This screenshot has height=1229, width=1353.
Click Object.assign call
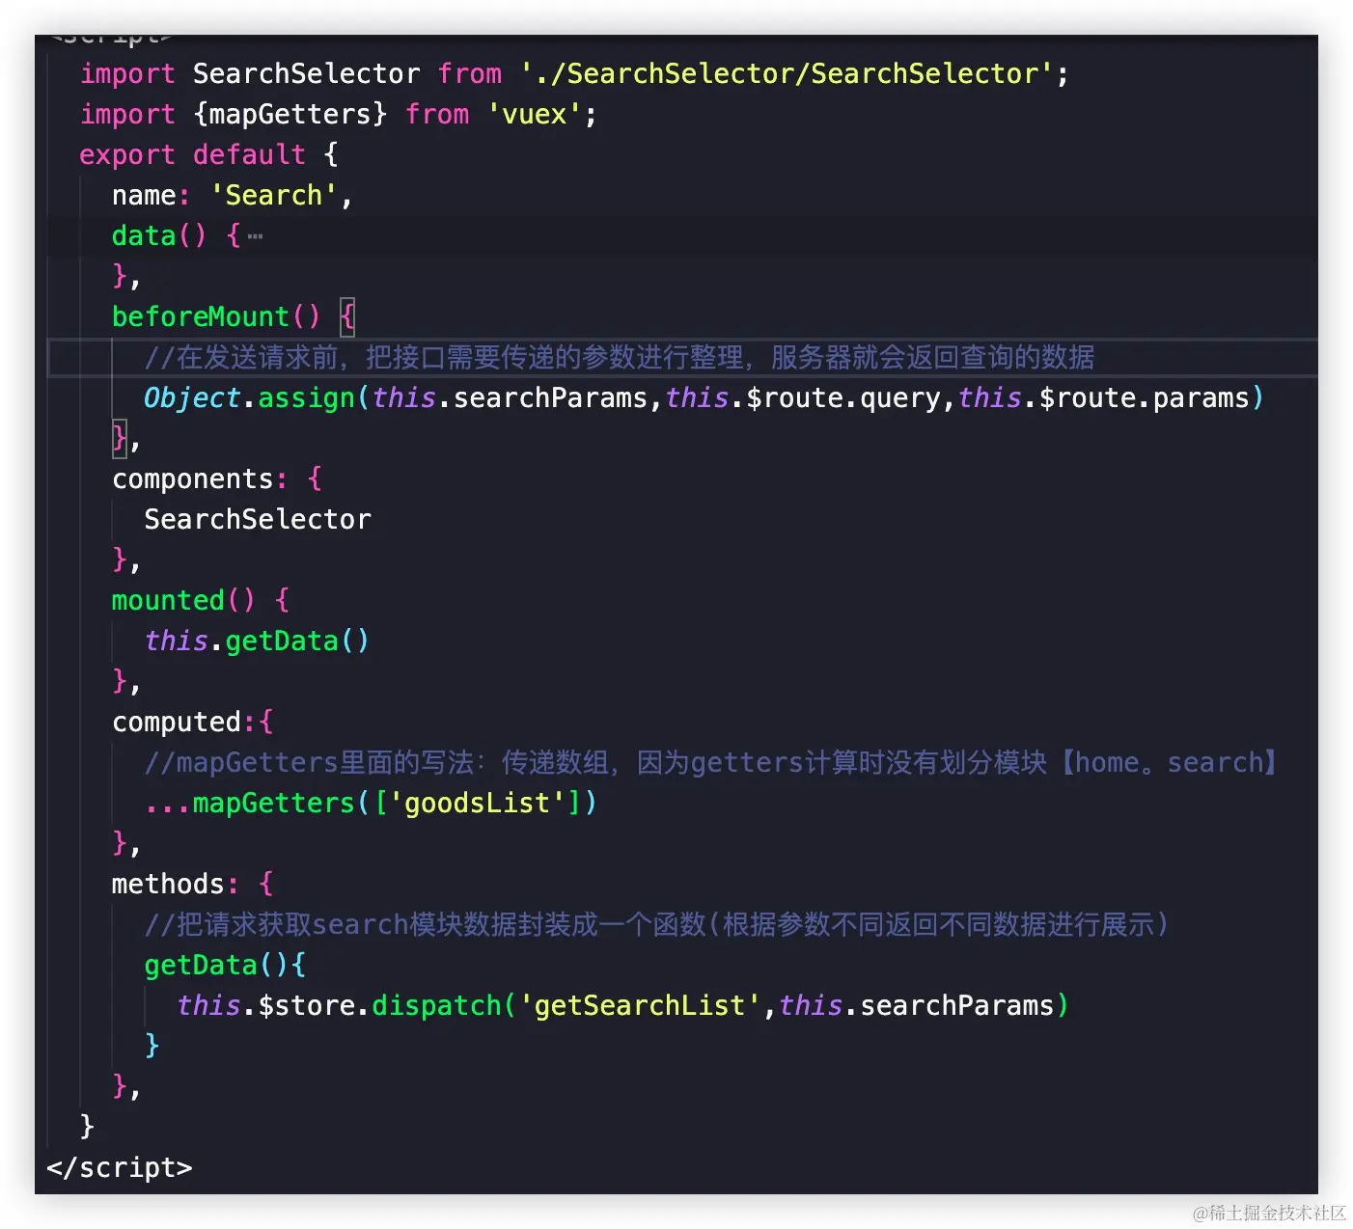click(x=249, y=397)
